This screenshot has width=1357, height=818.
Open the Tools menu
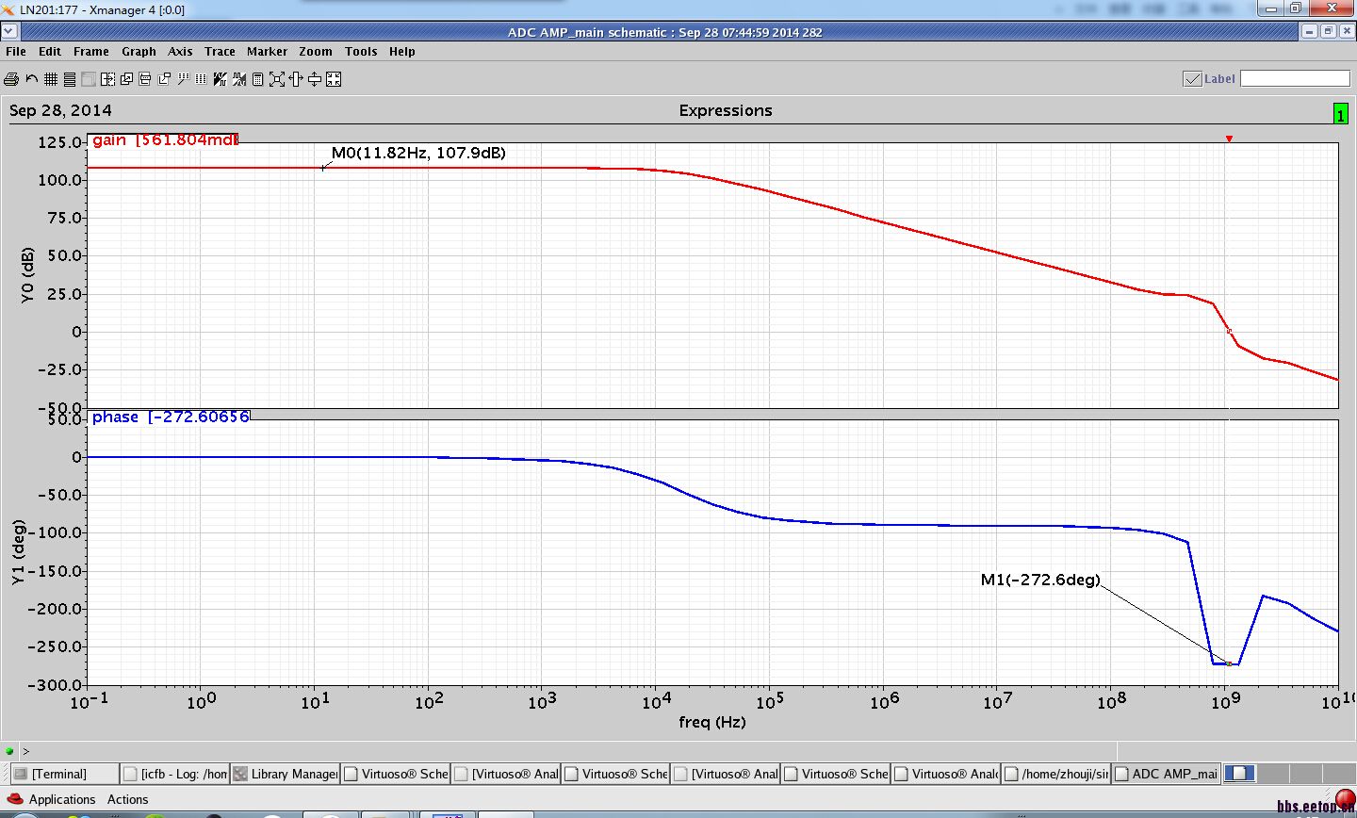[x=361, y=52]
